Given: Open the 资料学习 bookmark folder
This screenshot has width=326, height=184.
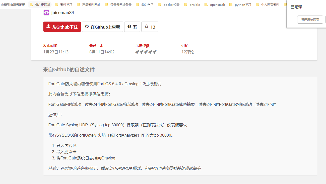Looking at the screenshot, I should pos(63,5).
